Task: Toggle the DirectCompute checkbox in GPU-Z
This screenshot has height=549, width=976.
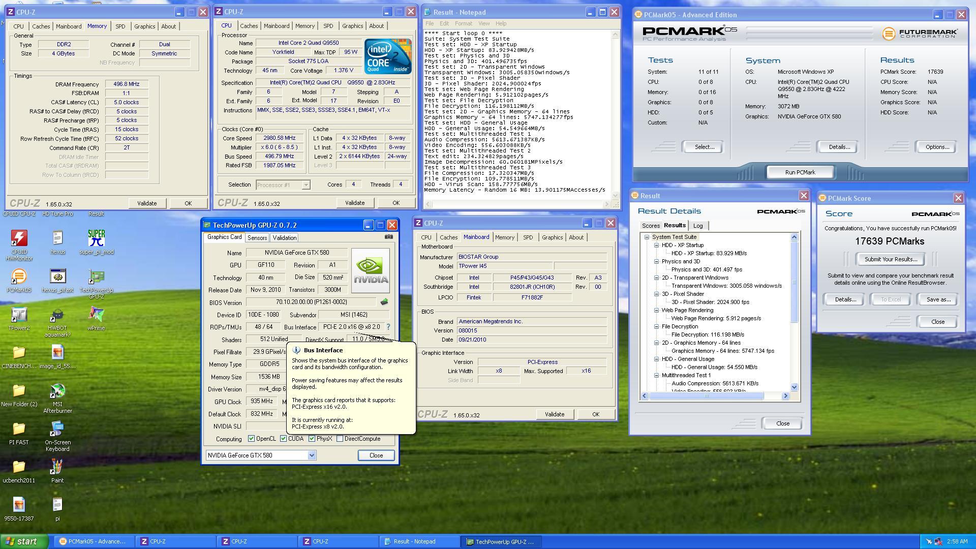Action: pos(340,439)
